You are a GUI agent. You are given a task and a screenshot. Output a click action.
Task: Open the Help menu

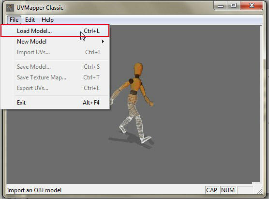coord(47,20)
